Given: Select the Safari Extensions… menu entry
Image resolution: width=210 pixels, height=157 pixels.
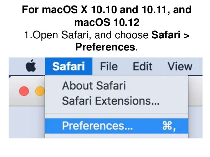Looking at the screenshot, I should pyautogui.click(x=111, y=101).
